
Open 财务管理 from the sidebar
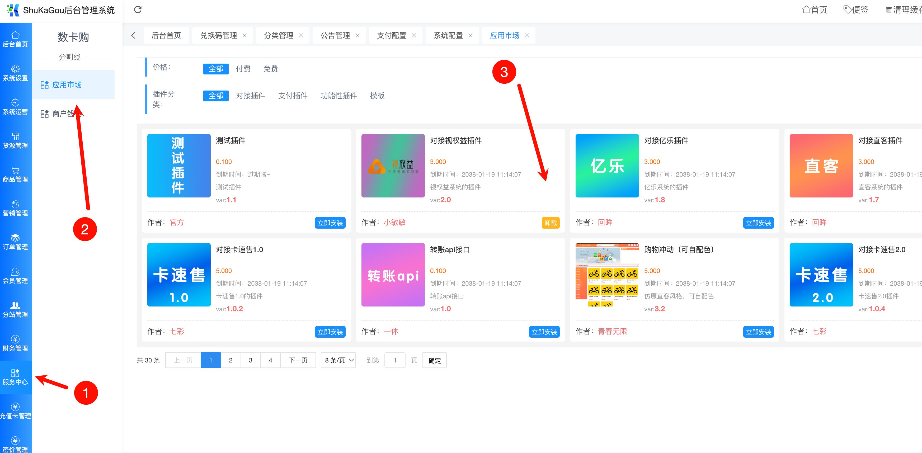point(15,343)
